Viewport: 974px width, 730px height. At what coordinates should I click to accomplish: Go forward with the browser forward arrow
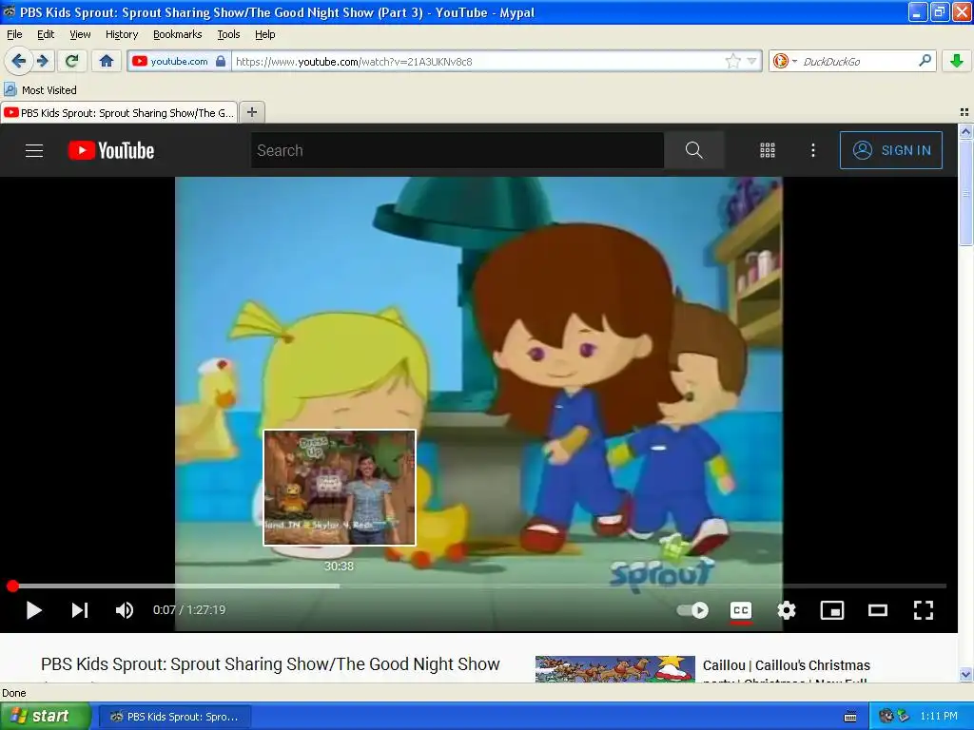coord(43,61)
